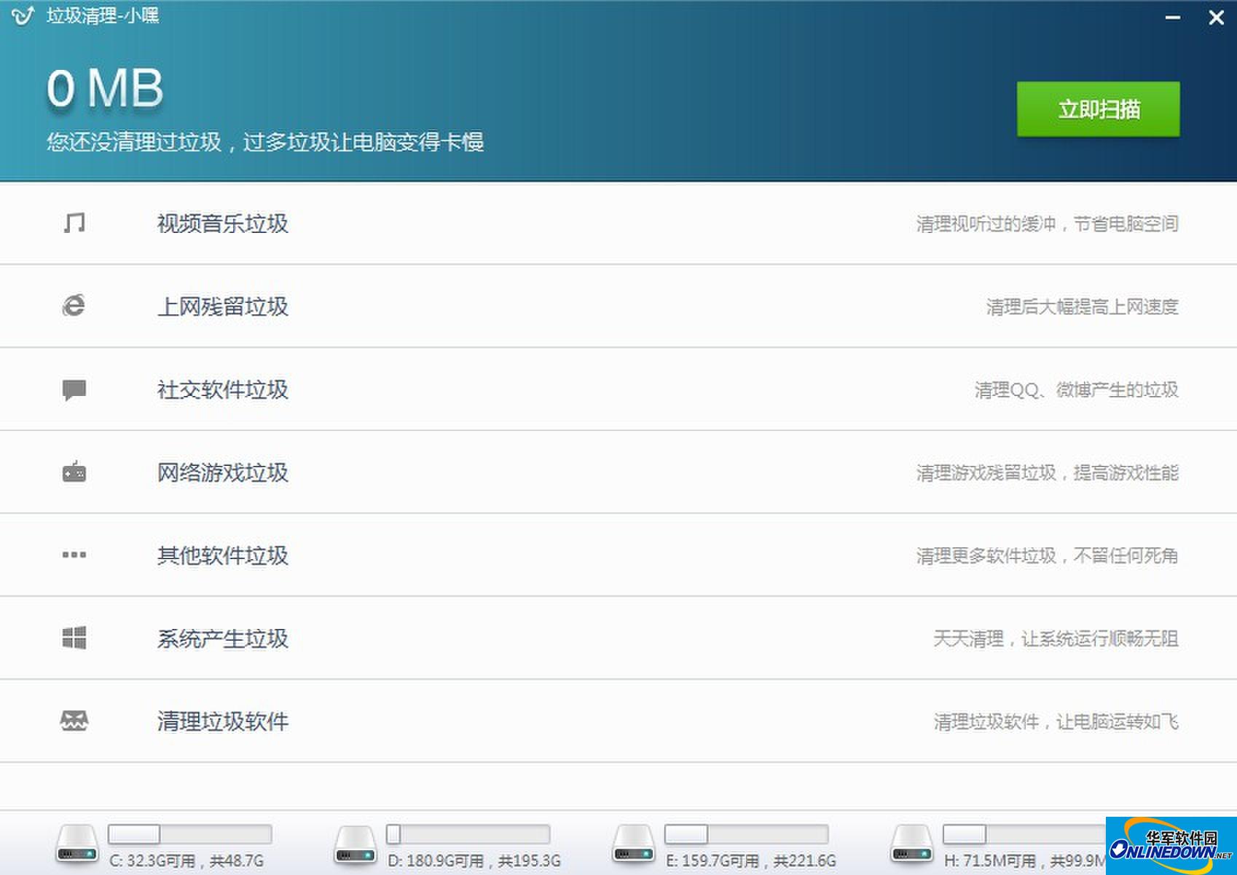Click the Windows logo icon for 系统产生垃圾
Image resolution: width=1237 pixels, height=875 pixels.
(74, 638)
